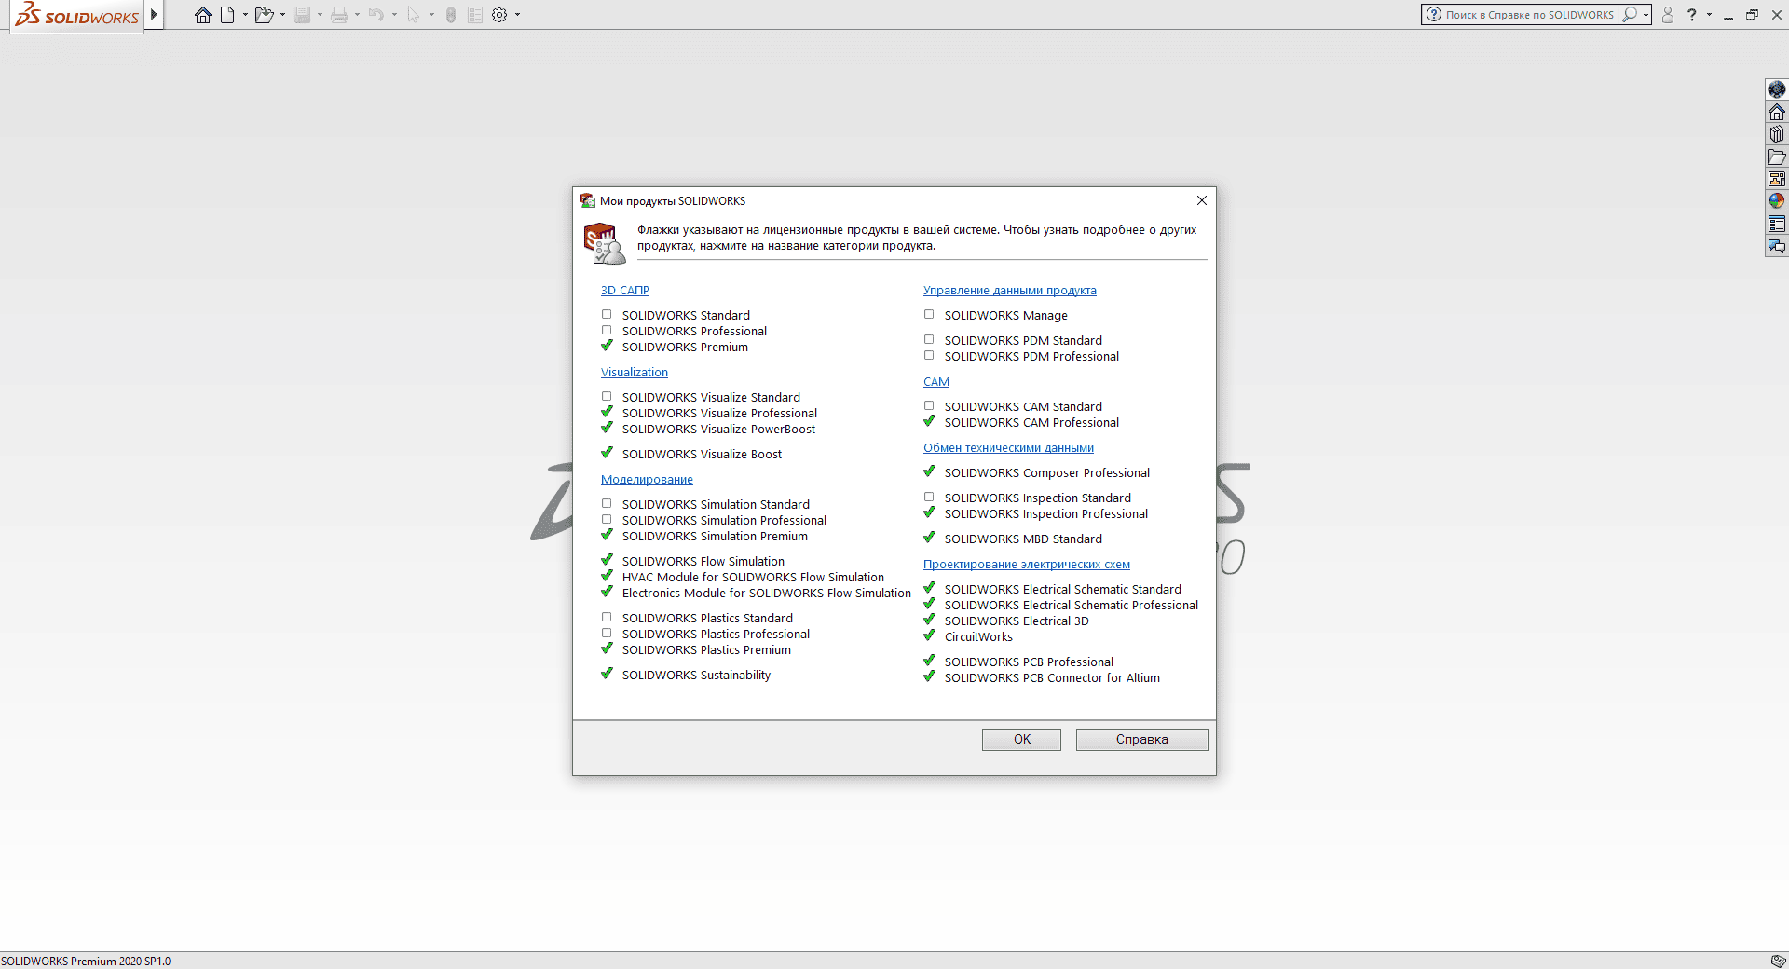Open the search type dropdown arrow

(x=1646, y=15)
